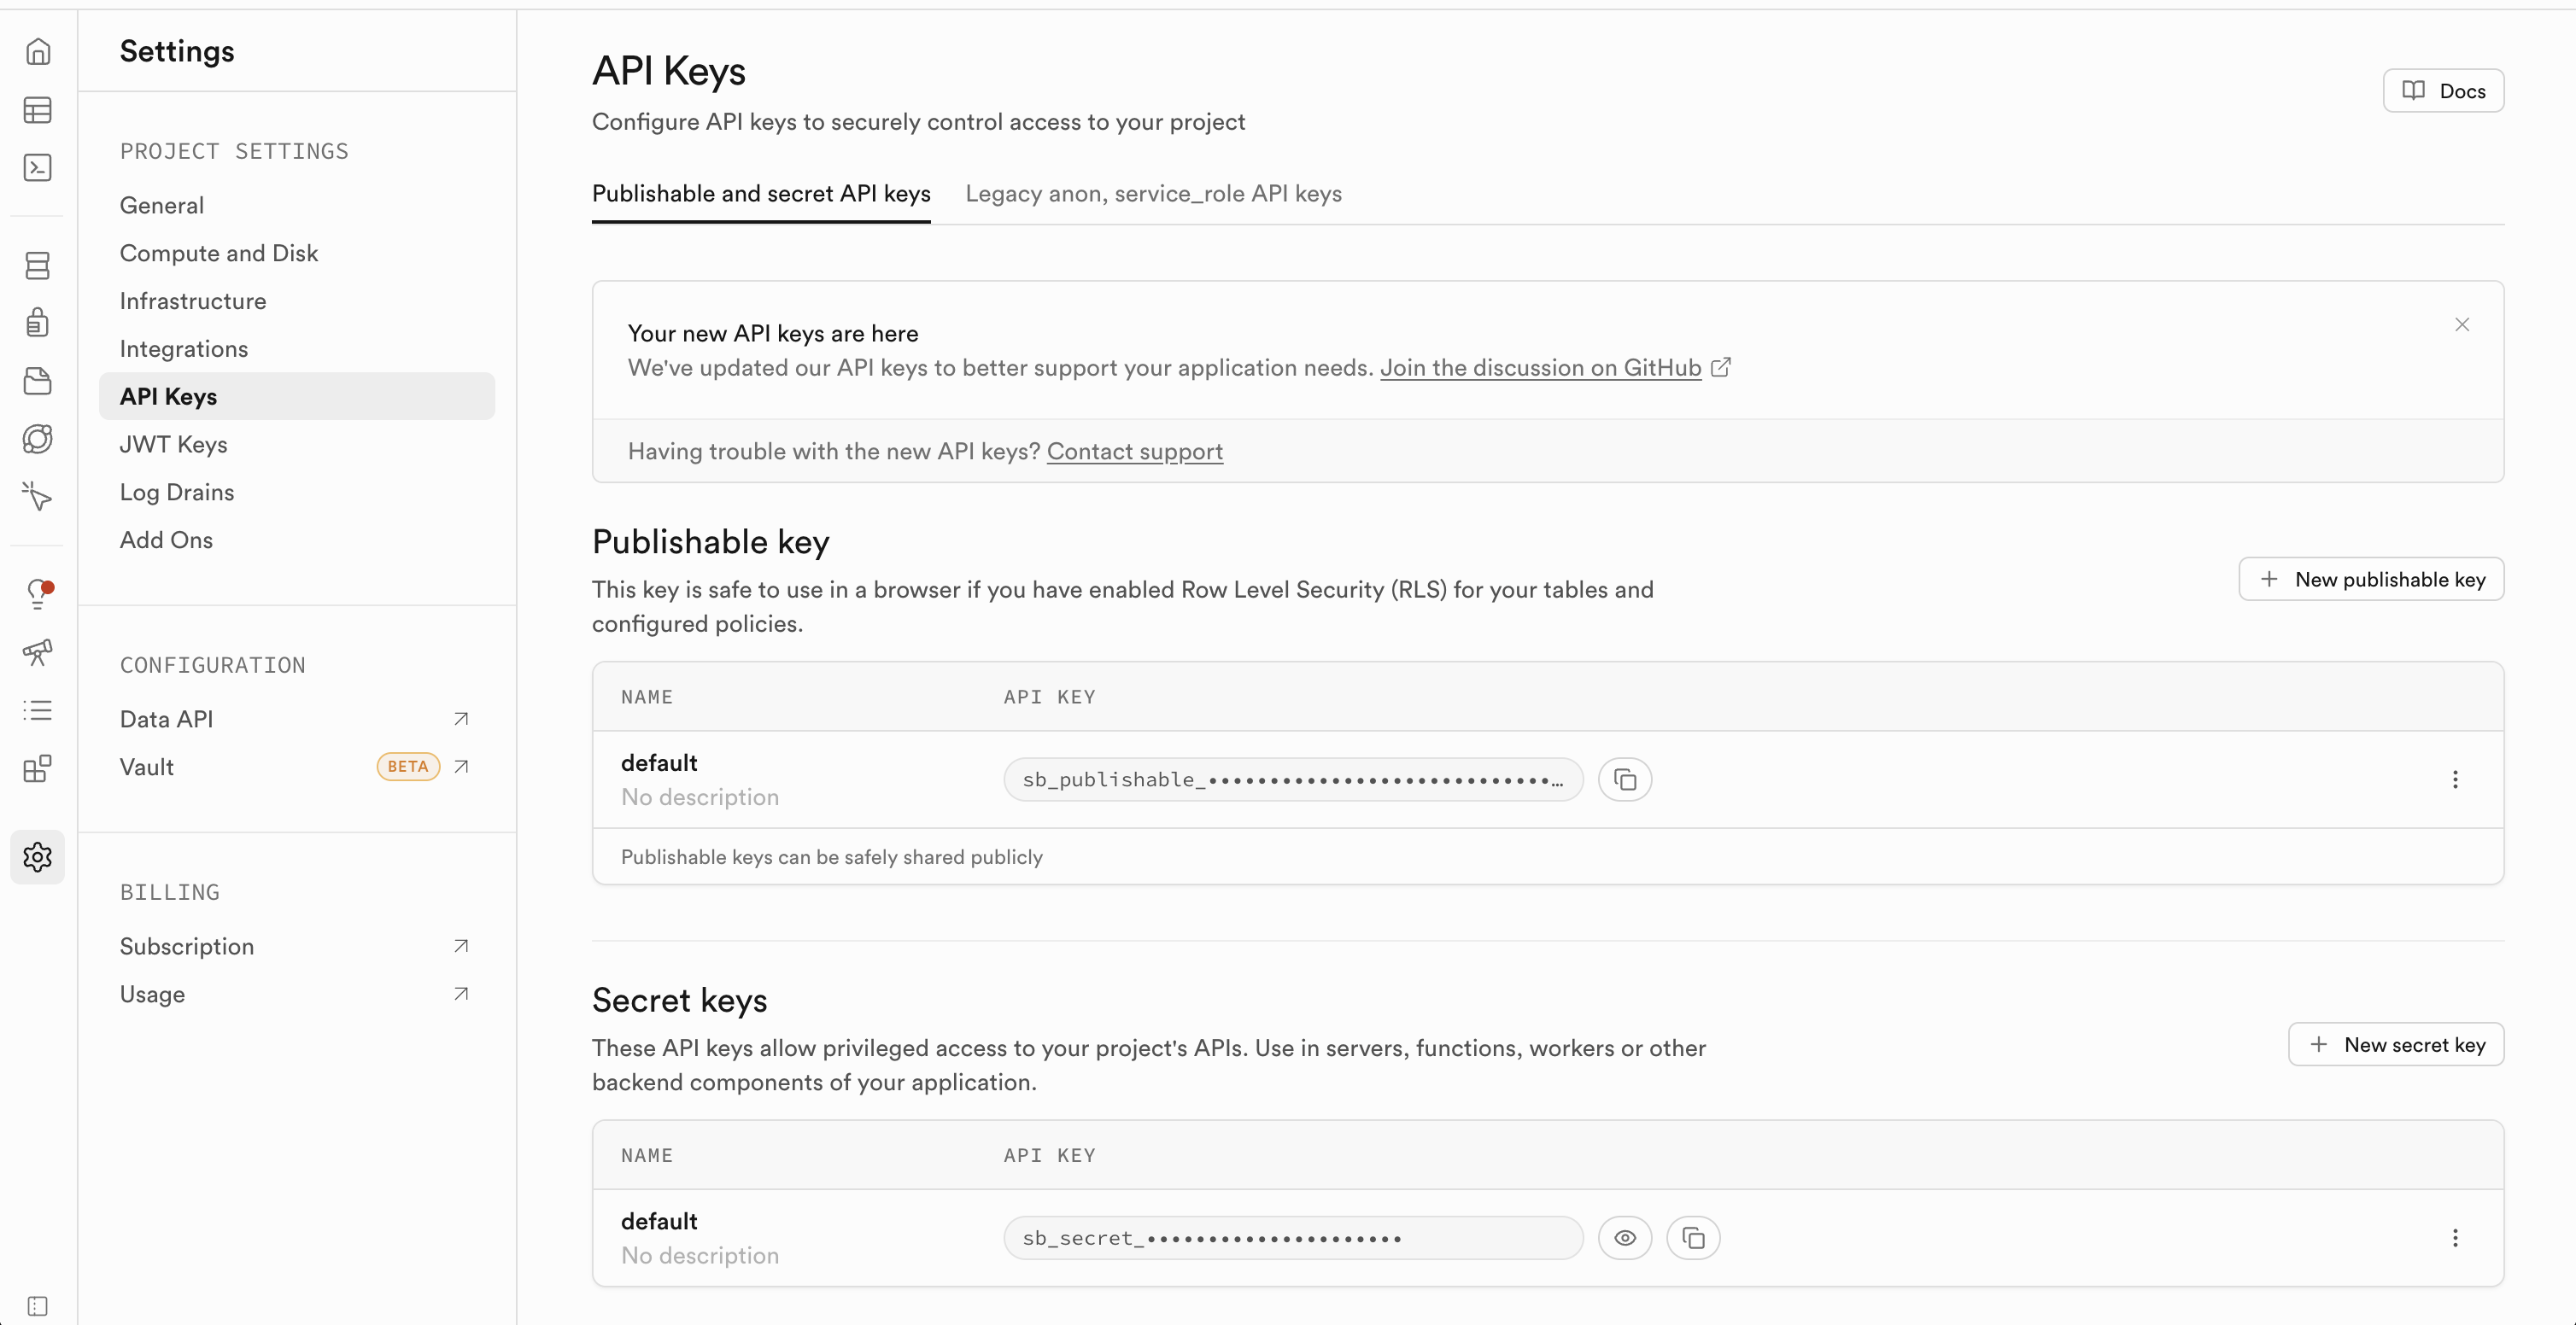
Task: Open the SQL Editor icon in sidebar
Action: tap(37, 168)
